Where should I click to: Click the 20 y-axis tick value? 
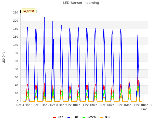point(16,94)
